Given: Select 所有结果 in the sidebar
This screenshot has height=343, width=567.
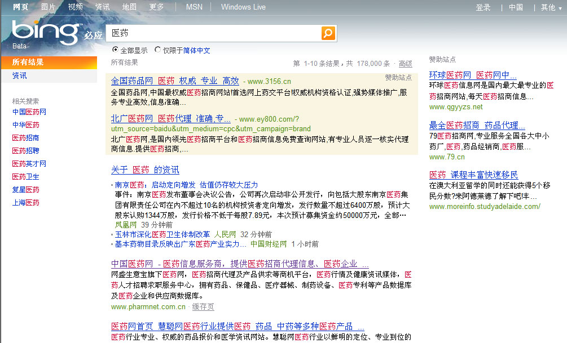Looking at the screenshot, I should pyautogui.click(x=49, y=62).
